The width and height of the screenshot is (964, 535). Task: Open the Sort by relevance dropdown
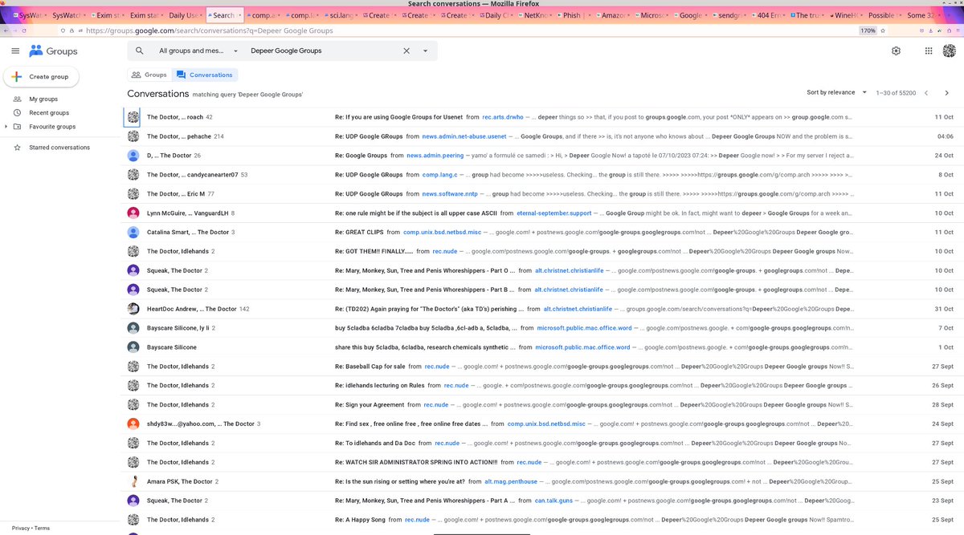[837, 92]
